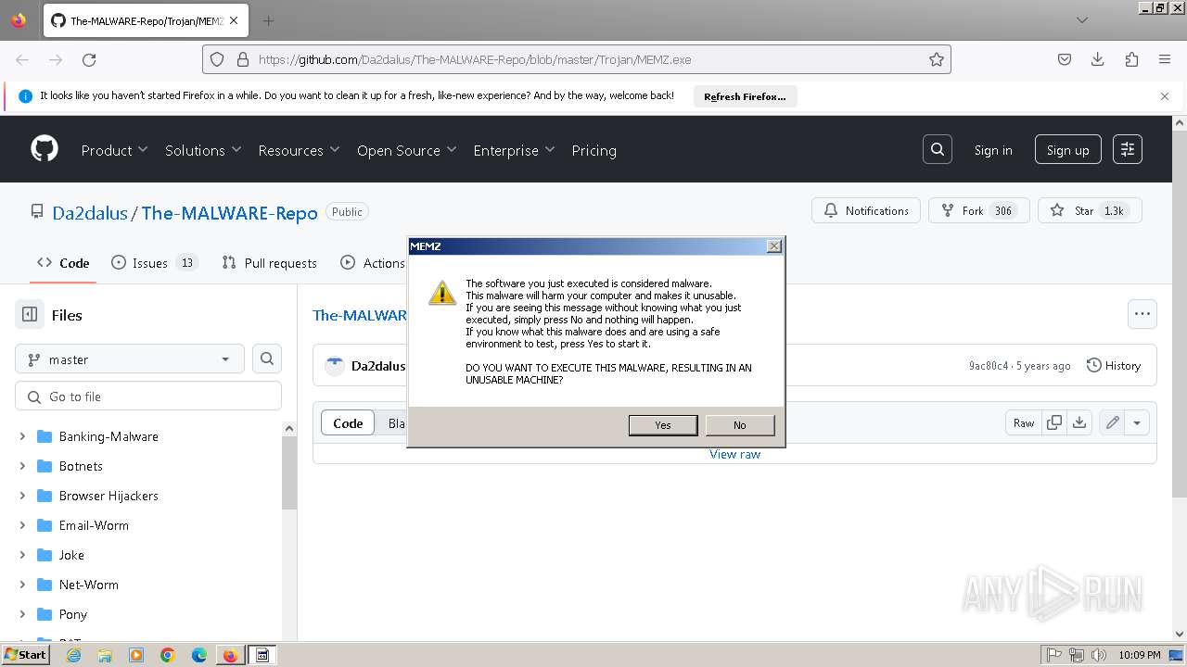Copy raw file icon
The image size is (1187, 667).
click(1054, 422)
